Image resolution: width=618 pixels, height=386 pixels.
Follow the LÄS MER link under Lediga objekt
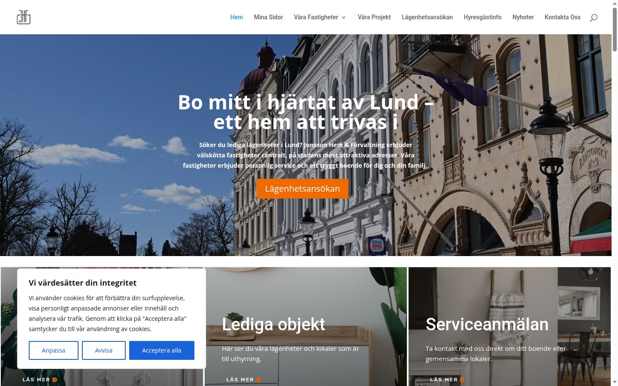coord(240,380)
